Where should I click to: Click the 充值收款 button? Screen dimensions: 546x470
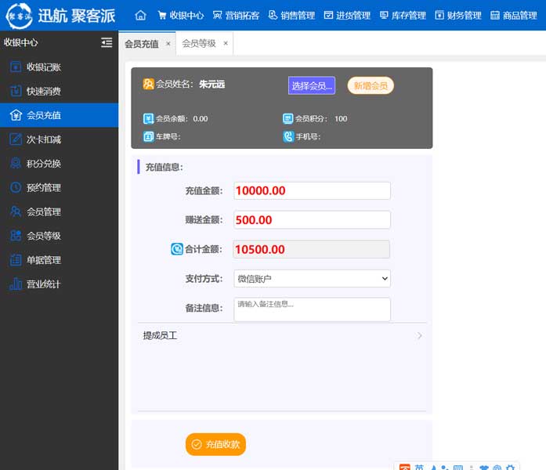pos(215,444)
